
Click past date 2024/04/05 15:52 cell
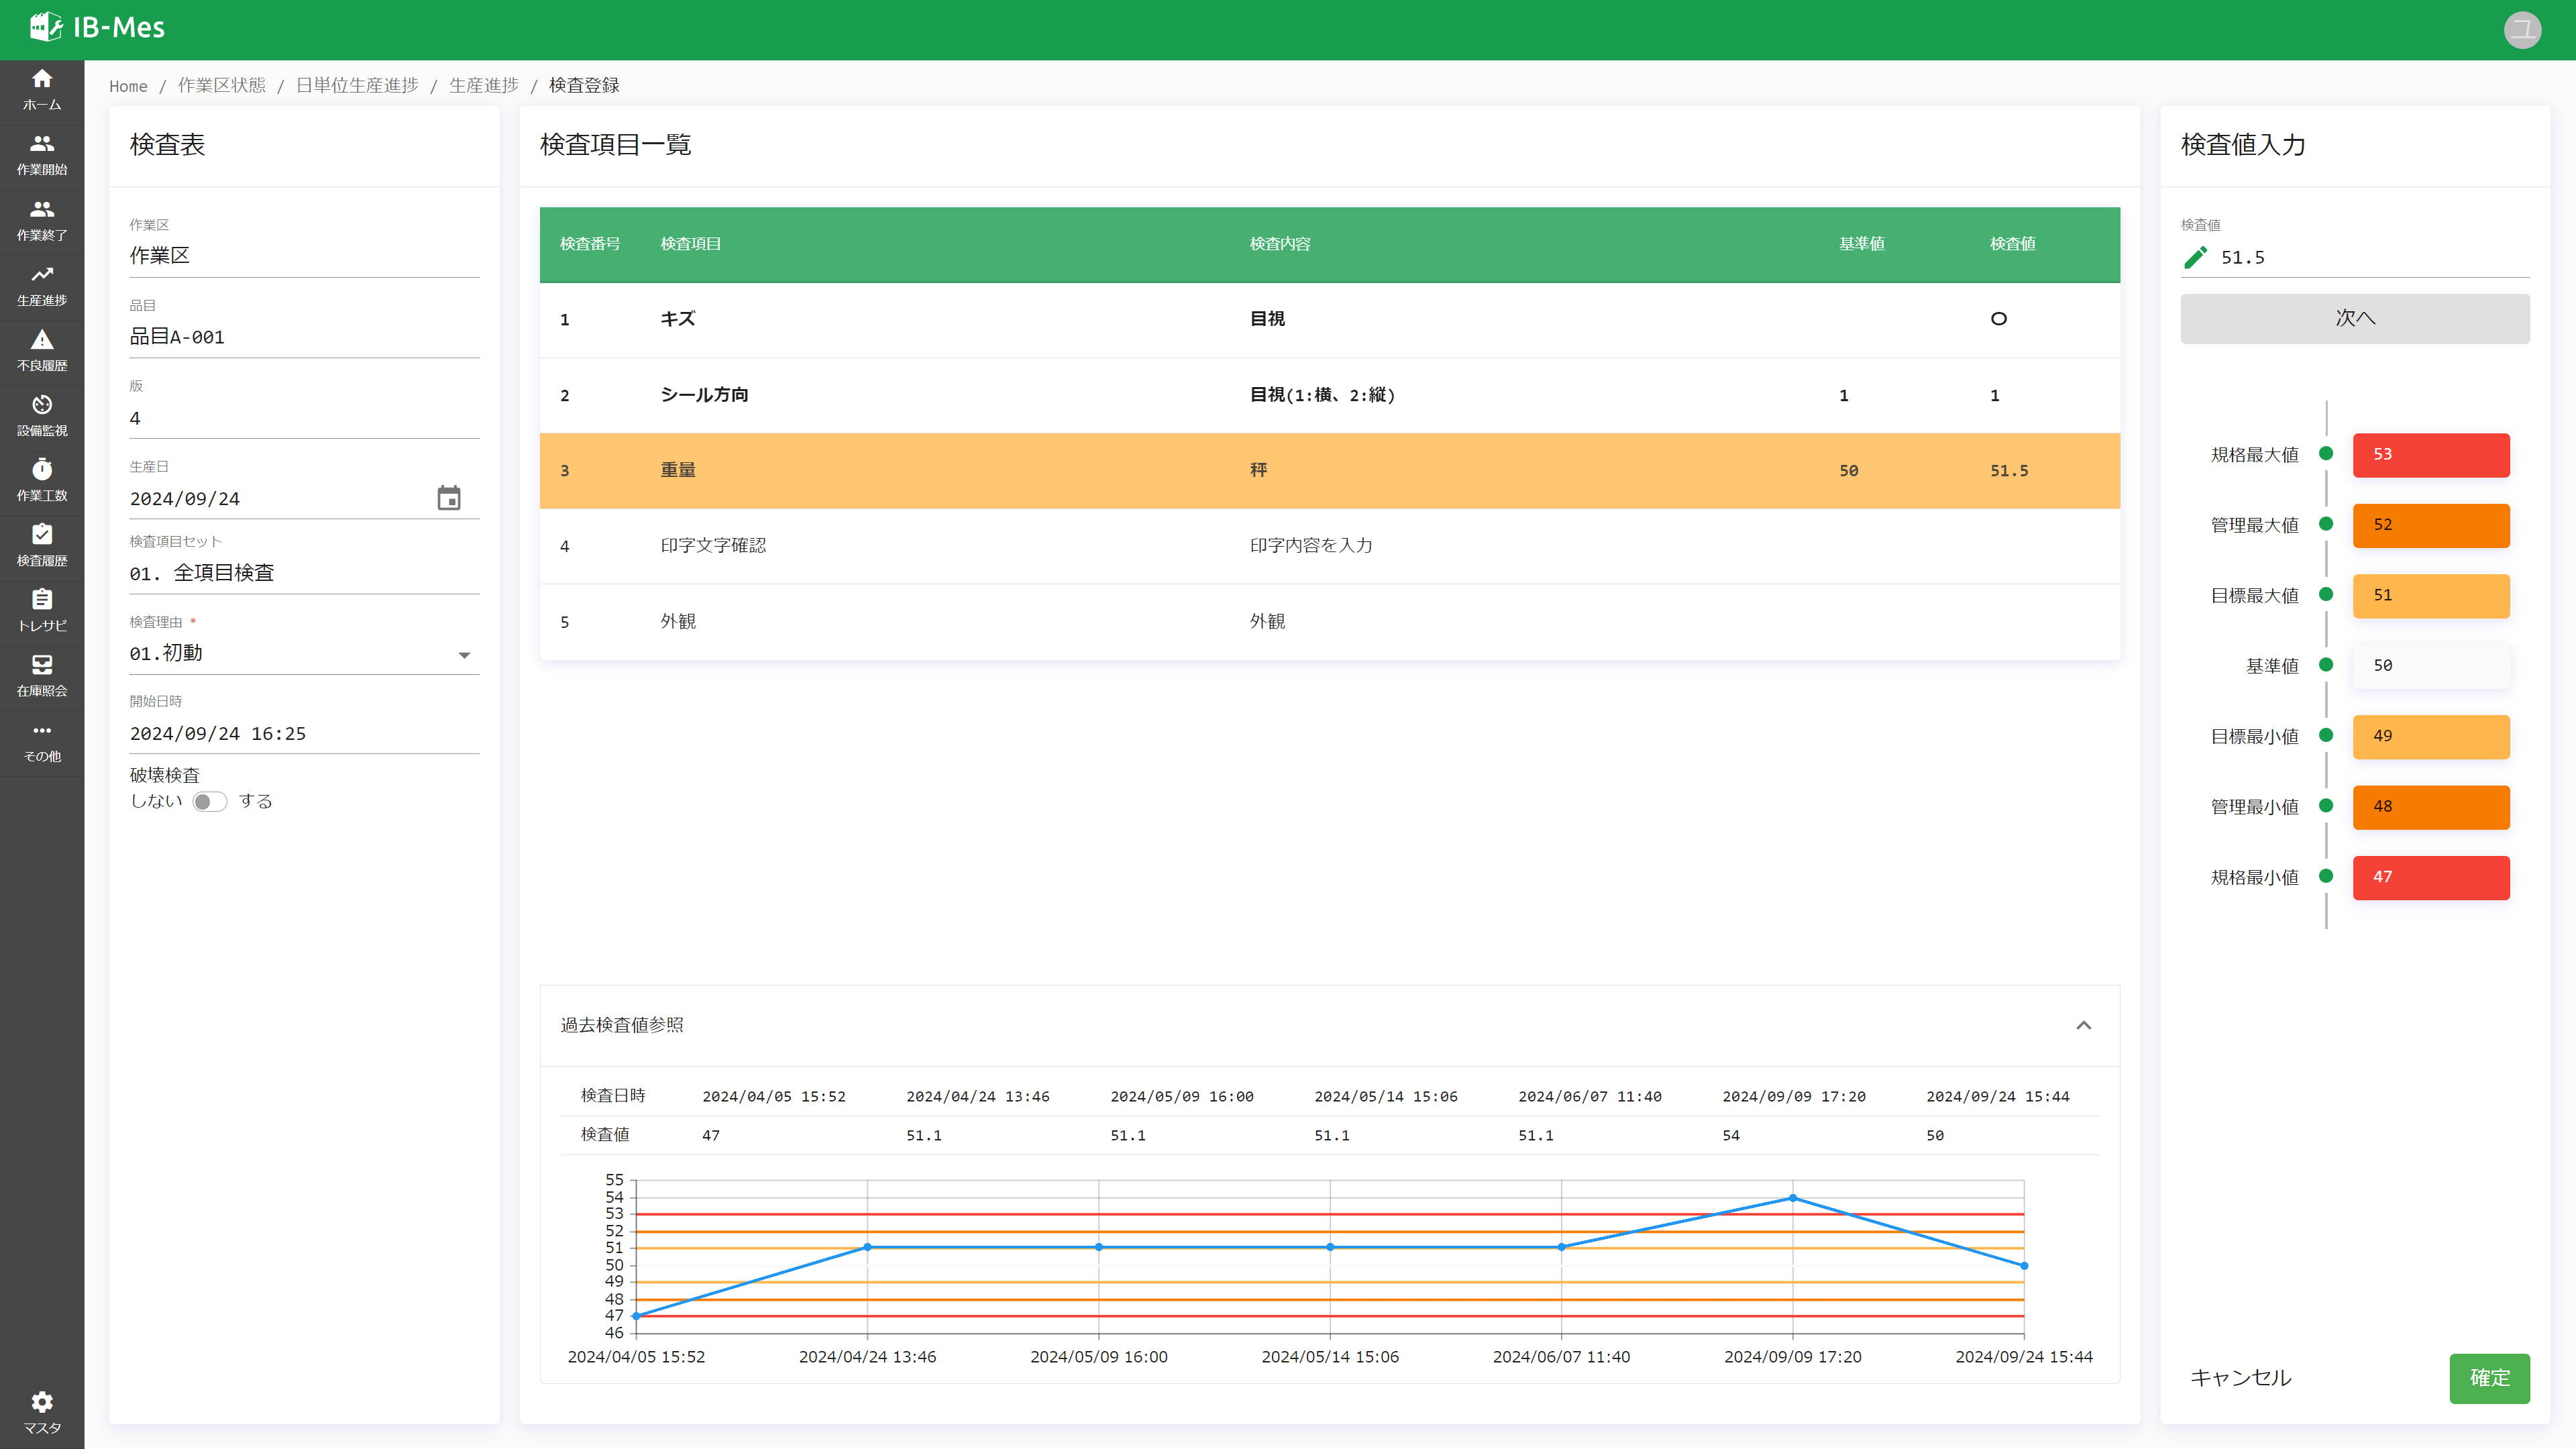click(x=774, y=1096)
